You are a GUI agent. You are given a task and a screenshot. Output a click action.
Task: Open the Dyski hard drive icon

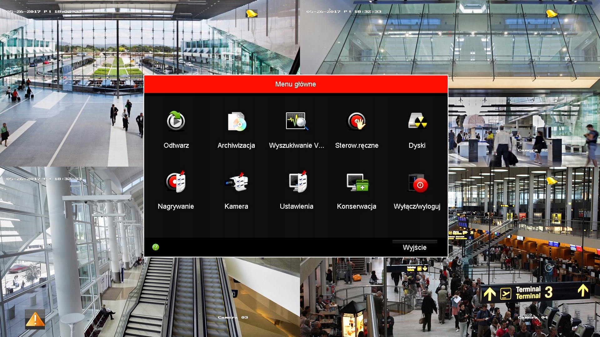click(417, 121)
